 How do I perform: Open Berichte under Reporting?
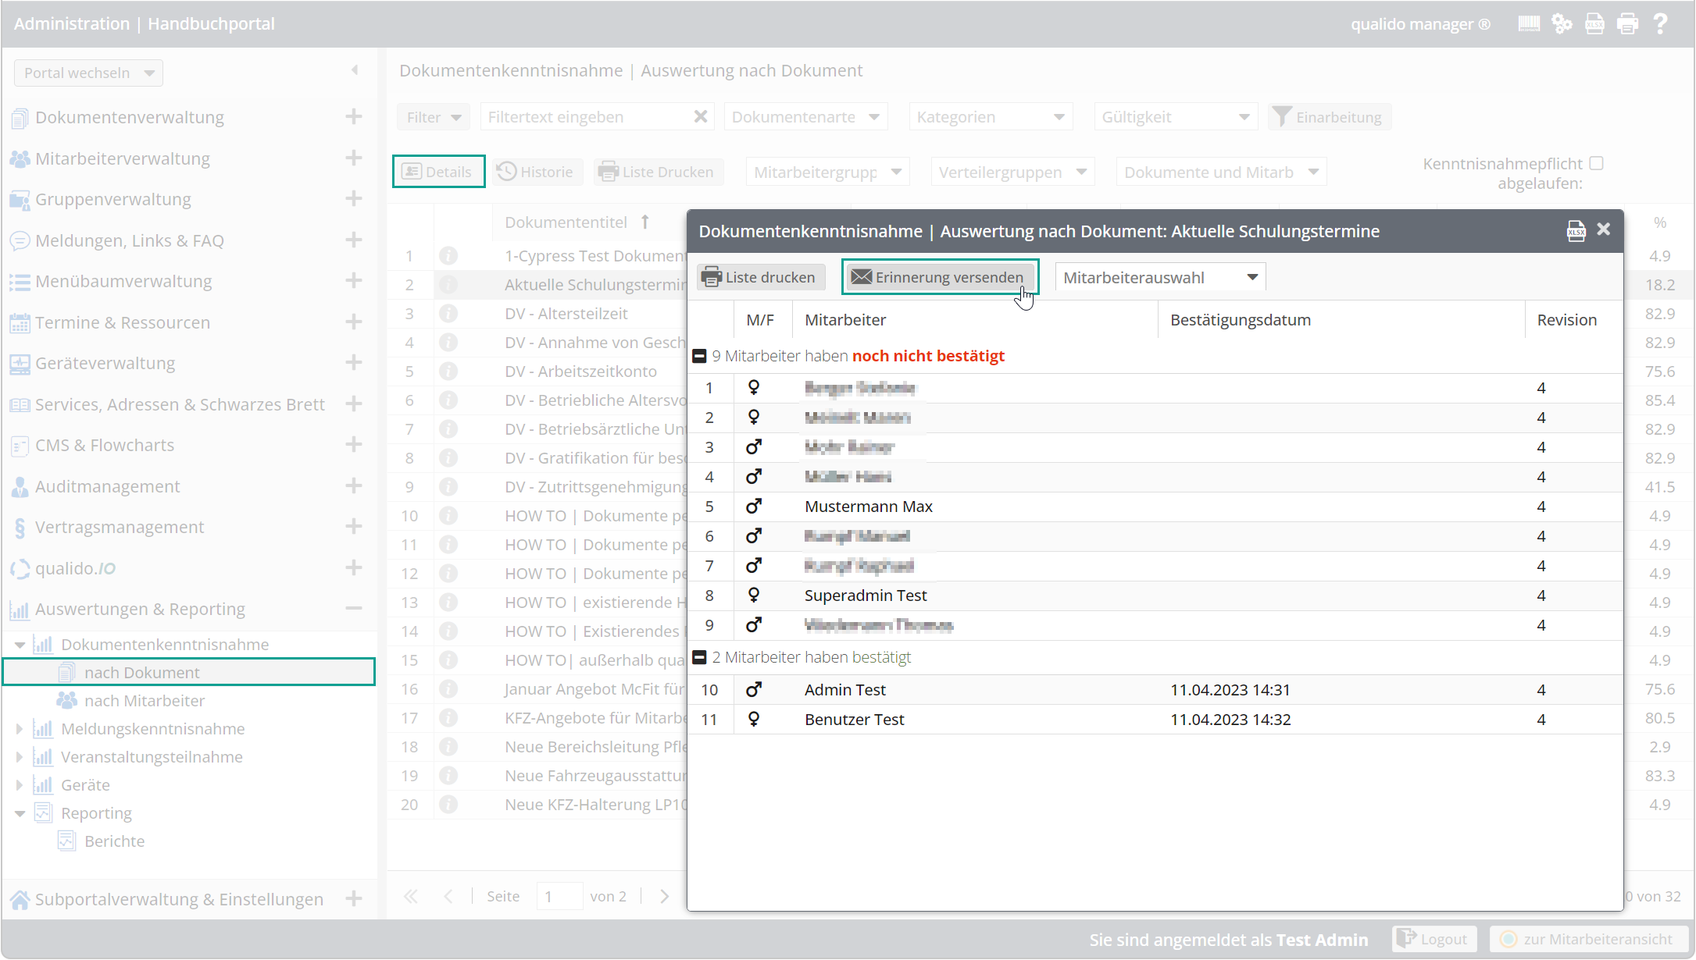coord(114,841)
